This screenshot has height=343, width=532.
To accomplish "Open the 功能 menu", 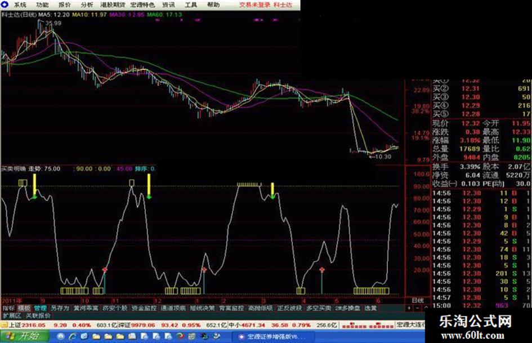I will coord(42,5).
